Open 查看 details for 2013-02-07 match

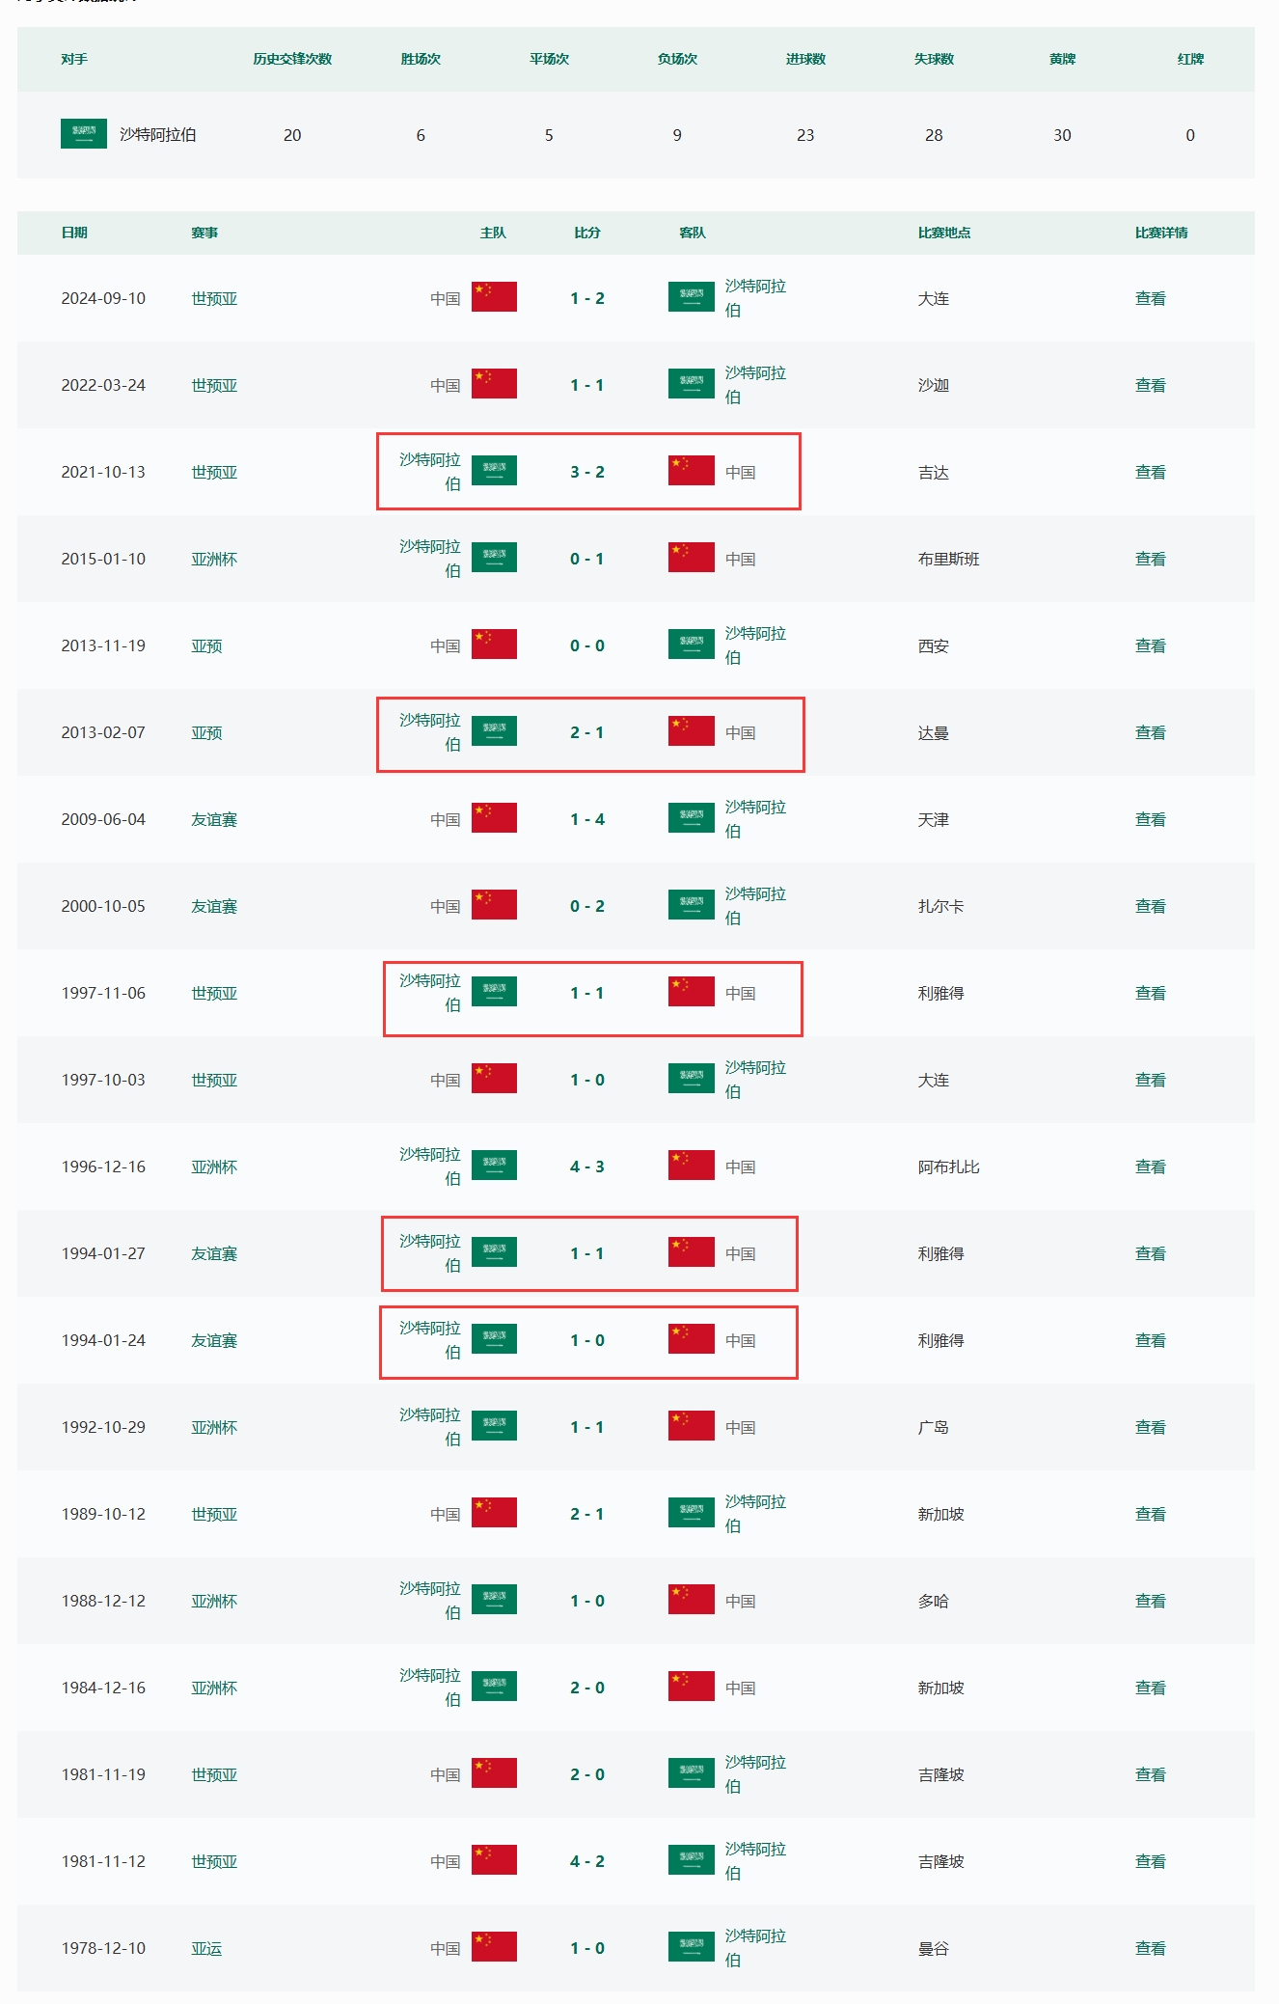(1150, 732)
